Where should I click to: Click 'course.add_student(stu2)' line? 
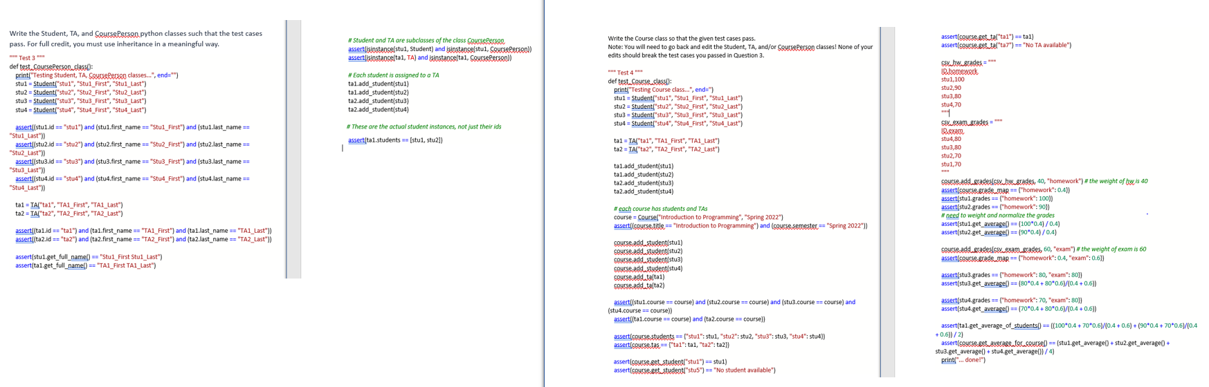click(x=648, y=251)
